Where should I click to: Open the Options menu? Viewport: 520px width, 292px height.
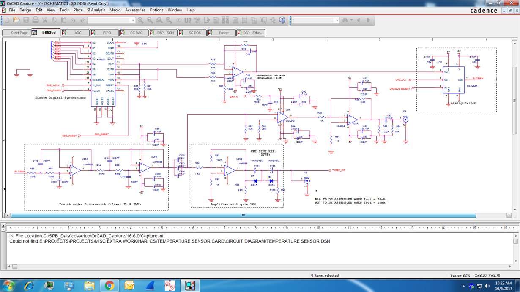[x=156, y=10]
